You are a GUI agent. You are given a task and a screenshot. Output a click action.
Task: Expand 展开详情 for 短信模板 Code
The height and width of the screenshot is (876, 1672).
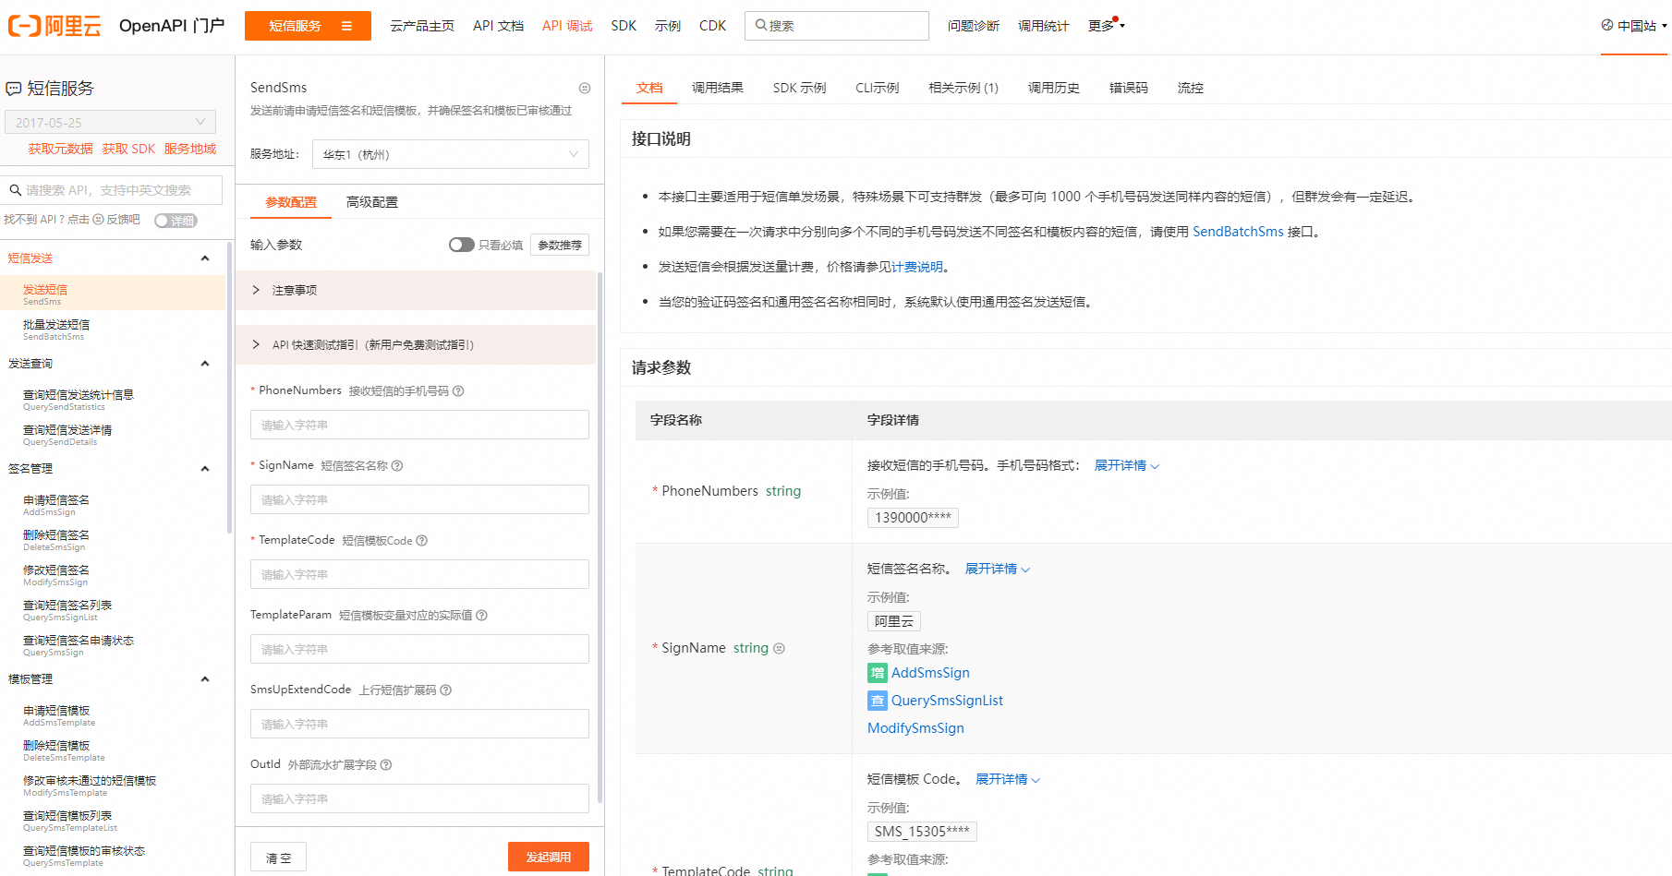tap(1008, 779)
